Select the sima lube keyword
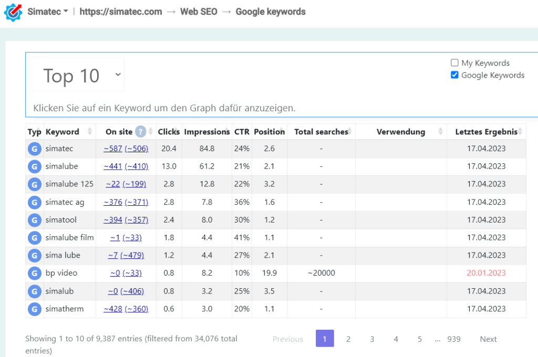 tap(63, 256)
